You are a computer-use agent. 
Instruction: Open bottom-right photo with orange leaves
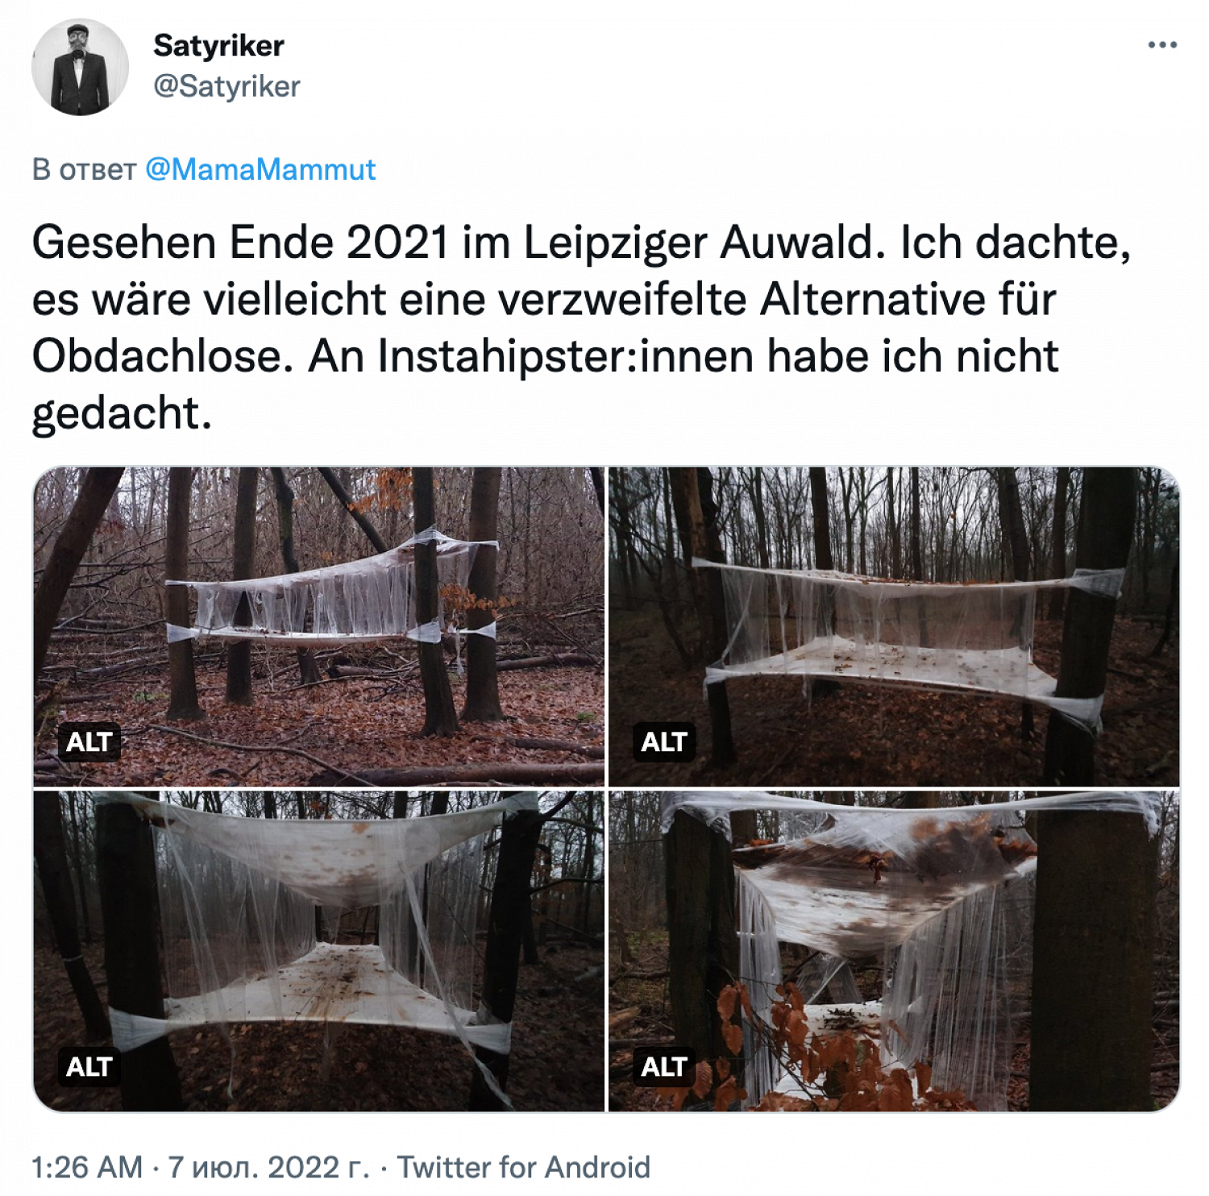[x=894, y=951]
